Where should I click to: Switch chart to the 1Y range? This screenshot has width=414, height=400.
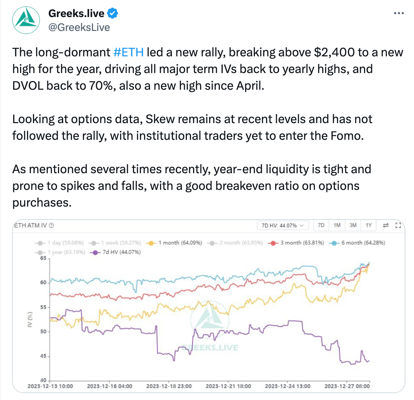coord(369,225)
